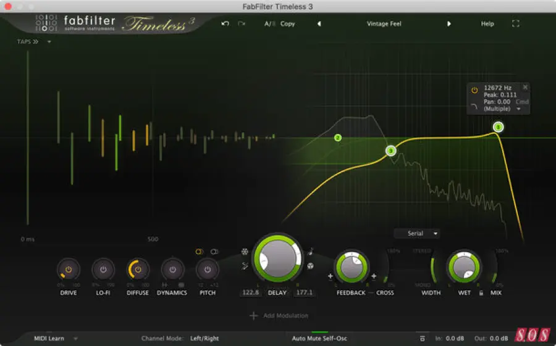Go to the previous preset arrow
Viewport: 556px width, 346px height.
[319, 23]
